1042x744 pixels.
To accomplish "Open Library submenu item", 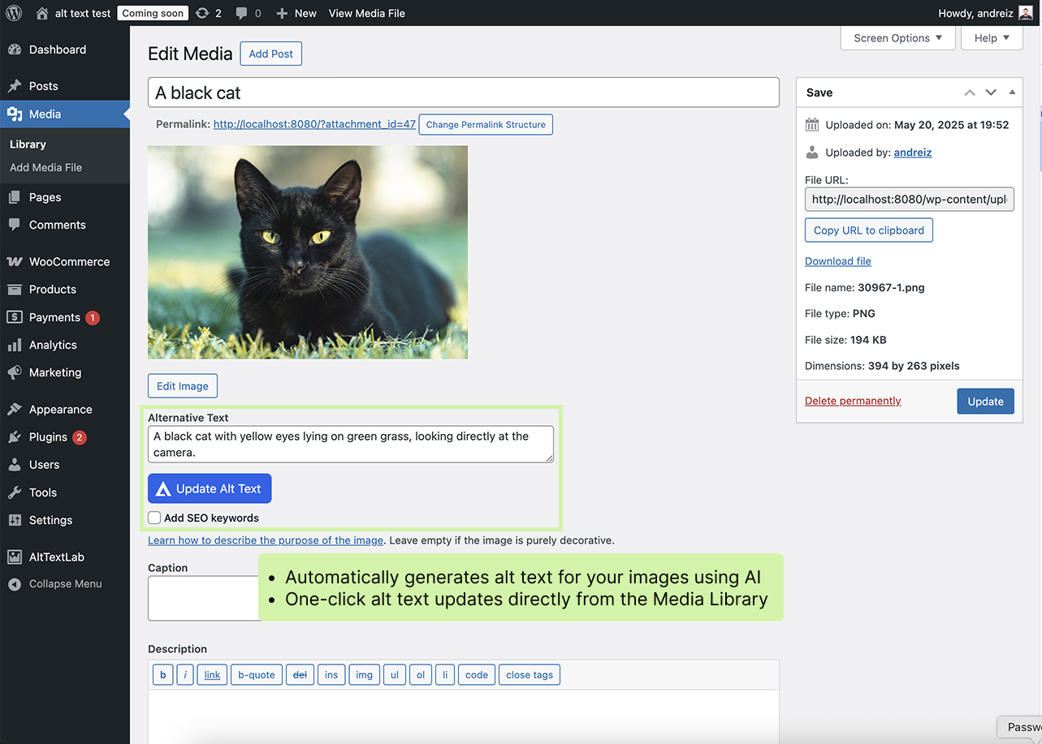I will click(x=28, y=144).
